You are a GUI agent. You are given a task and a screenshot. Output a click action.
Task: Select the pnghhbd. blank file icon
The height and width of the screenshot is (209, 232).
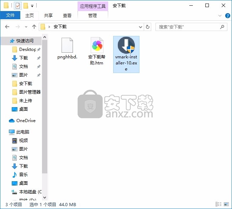67,45
